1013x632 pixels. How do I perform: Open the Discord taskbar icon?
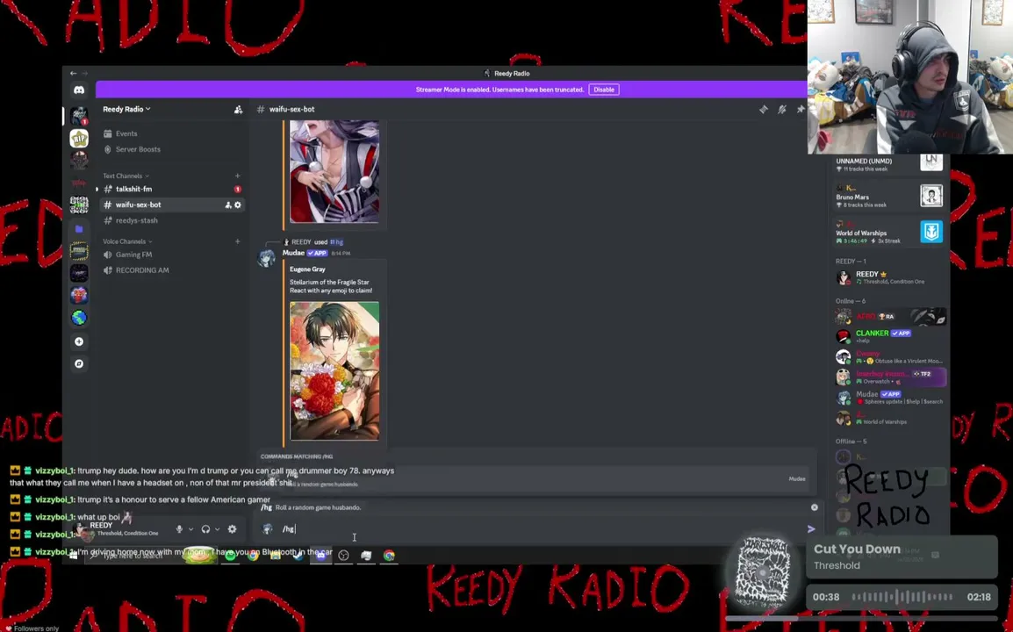click(x=321, y=555)
